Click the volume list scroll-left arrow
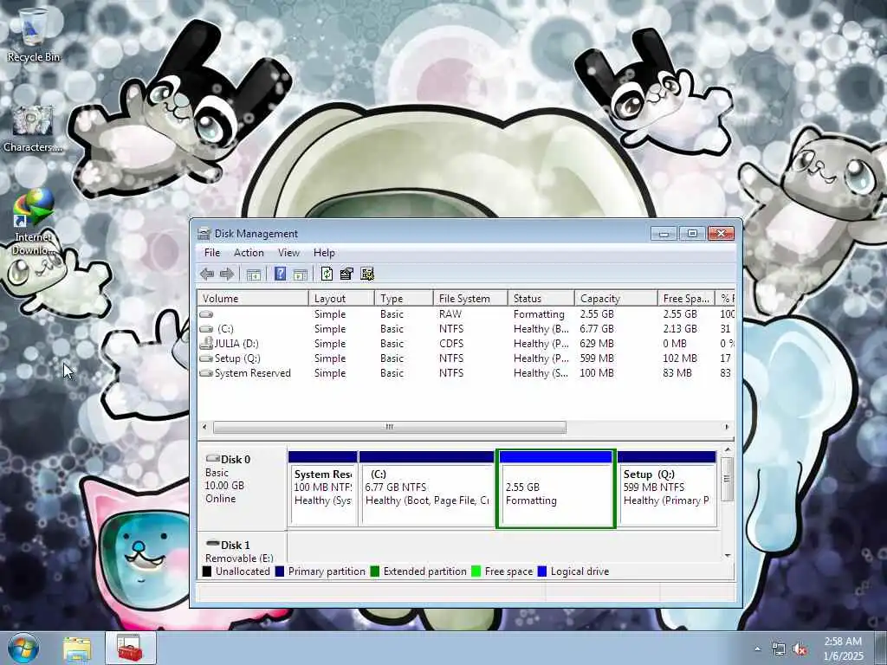 tap(204, 427)
